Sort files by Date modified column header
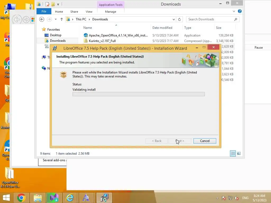Image resolution: width=271 pixels, height=203 pixels. tap(162, 27)
